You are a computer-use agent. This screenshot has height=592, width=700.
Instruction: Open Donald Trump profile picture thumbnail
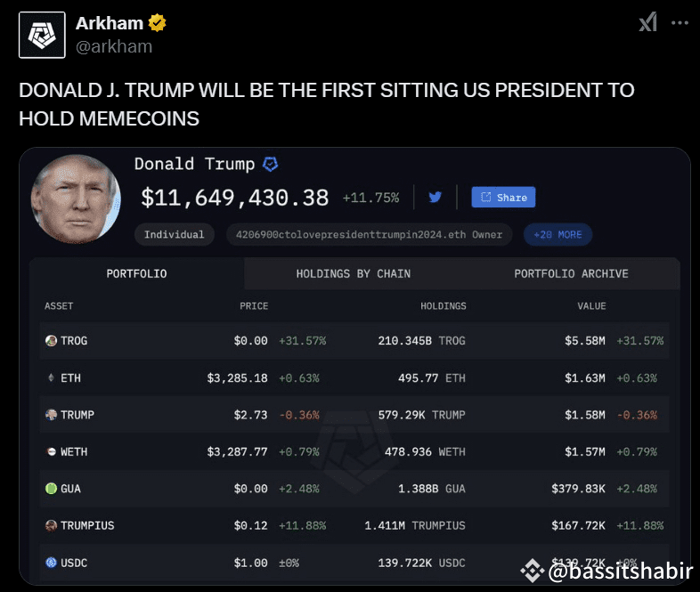[x=76, y=199]
